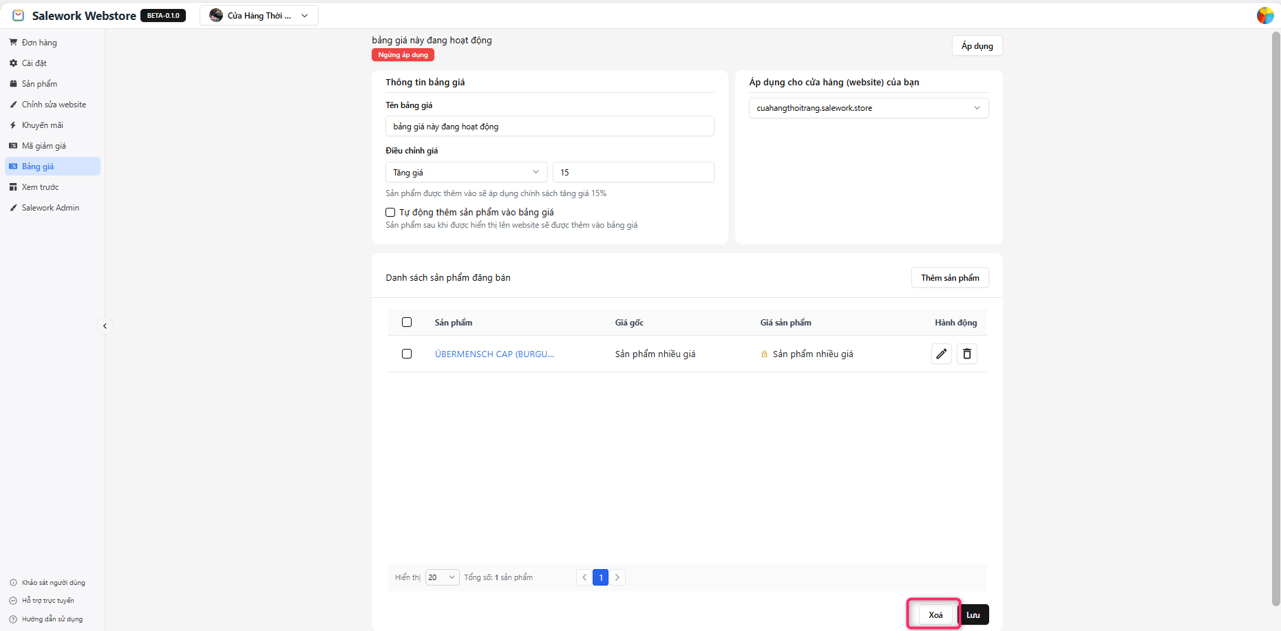Collapse the sidebar with the arrow icon
Viewport: 1281px width, 631px height.
[x=105, y=326]
